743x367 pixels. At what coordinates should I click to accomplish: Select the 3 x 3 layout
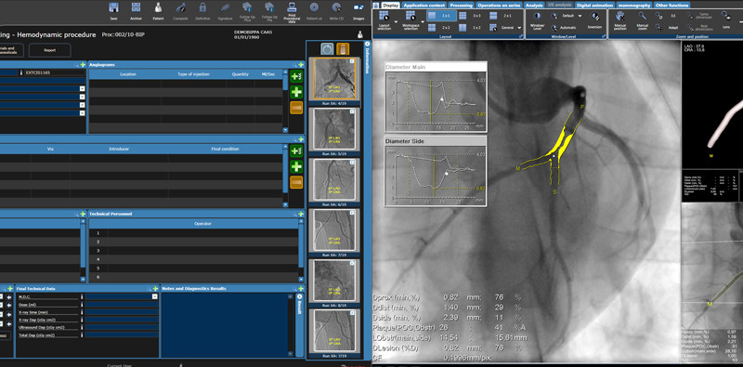(x=471, y=16)
